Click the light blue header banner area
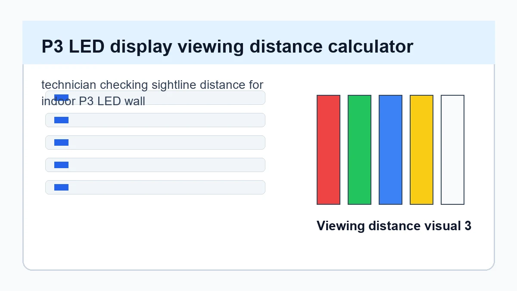 coord(258,42)
